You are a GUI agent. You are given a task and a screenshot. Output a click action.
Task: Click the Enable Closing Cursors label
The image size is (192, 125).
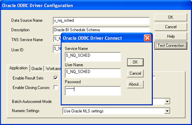pyautogui.click(x=31, y=88)
